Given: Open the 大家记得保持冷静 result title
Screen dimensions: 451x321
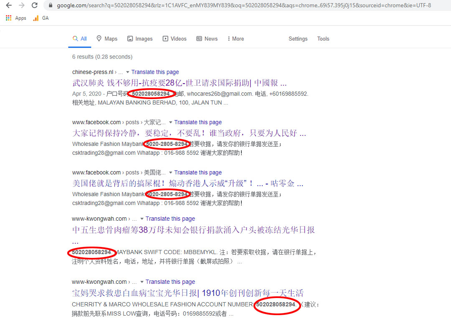Looking at the screenshot, I should (x=189, y=133).
